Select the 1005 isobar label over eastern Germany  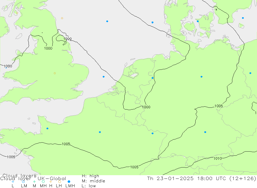218,106
